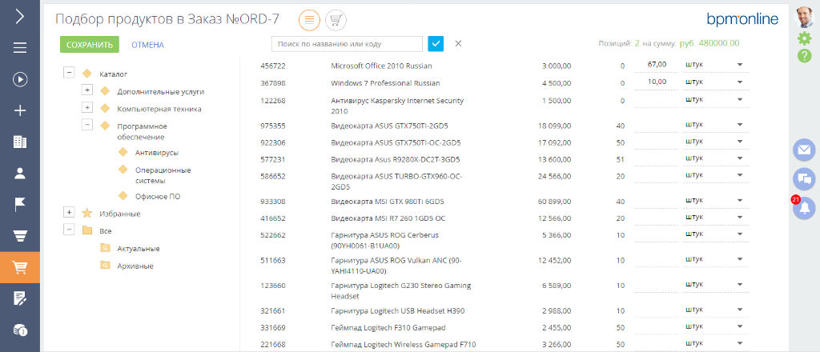Select Офисное ПО category
Viewport: 820px width, 352px height.
(158, 196)
